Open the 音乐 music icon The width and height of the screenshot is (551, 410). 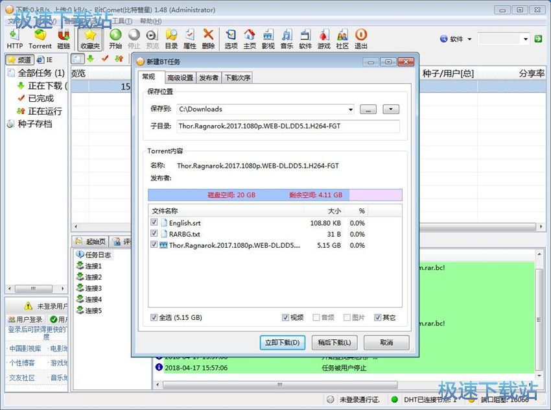(x=287, y=39)
